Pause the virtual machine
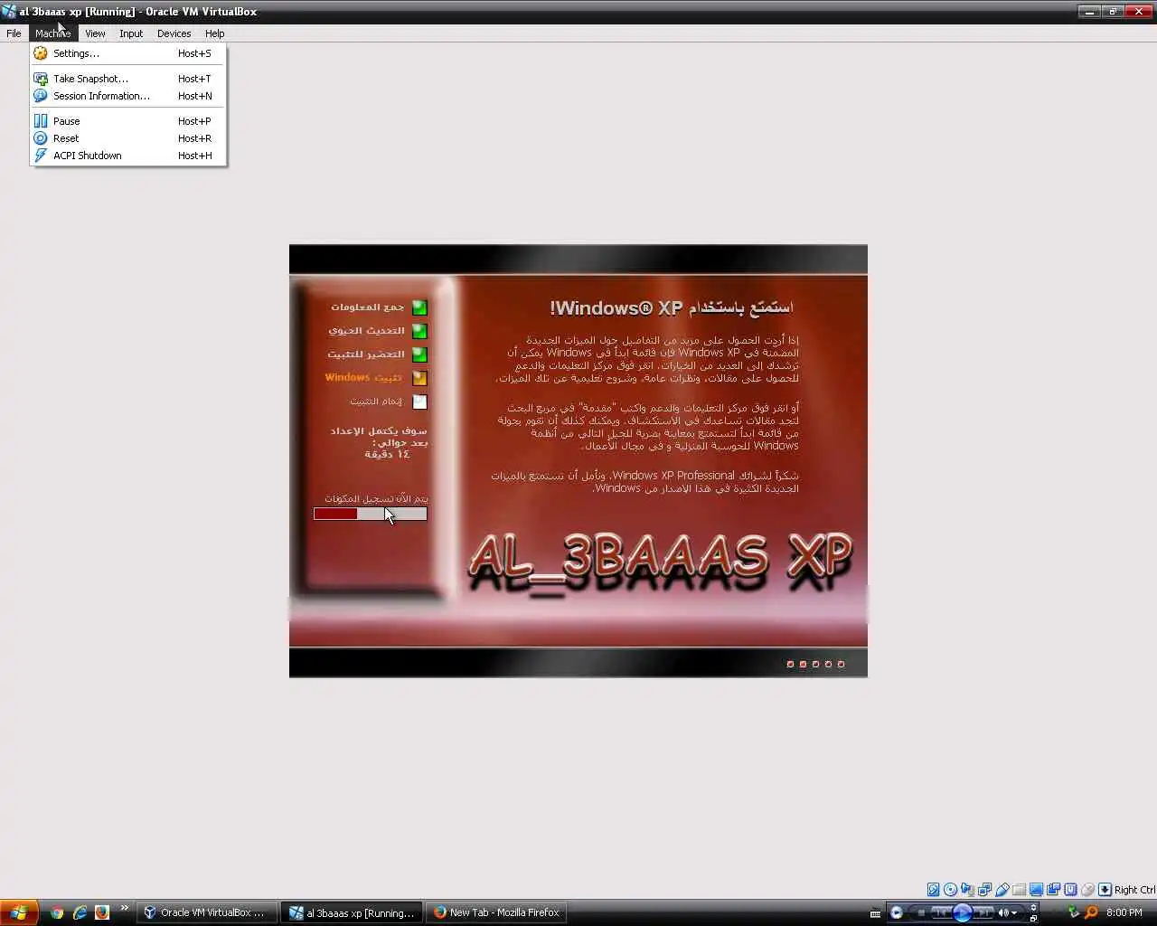 (x=127, y=121)
